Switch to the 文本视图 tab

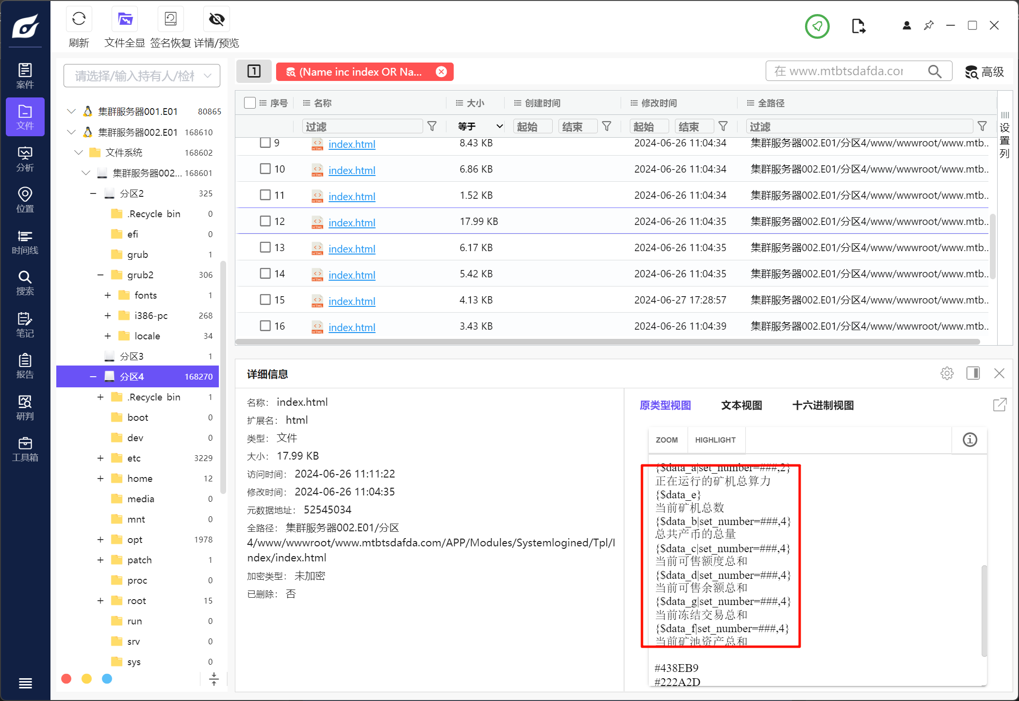click(x=741, y=405)
